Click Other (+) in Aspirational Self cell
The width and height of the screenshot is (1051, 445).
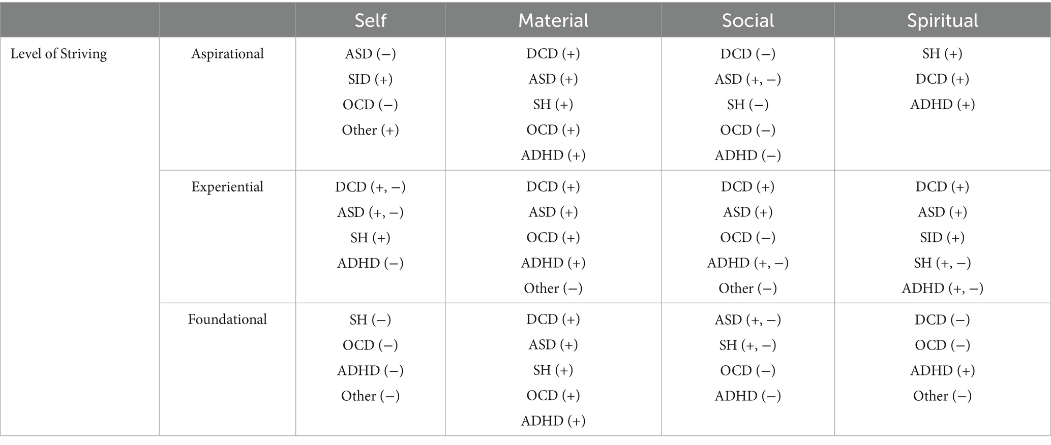(x=370, y=130)
